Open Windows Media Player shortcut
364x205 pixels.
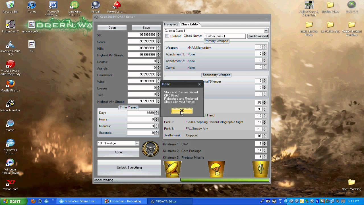[x=10, y=166]
